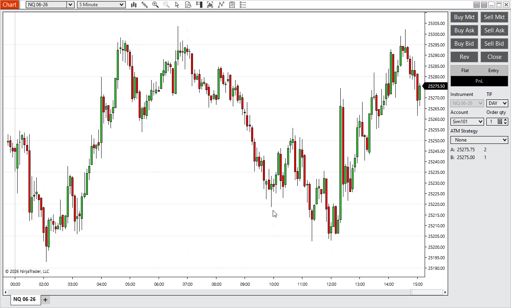Toggle the chart trader panel icon
Screen dimensions: 511x308
pos(199,5)
